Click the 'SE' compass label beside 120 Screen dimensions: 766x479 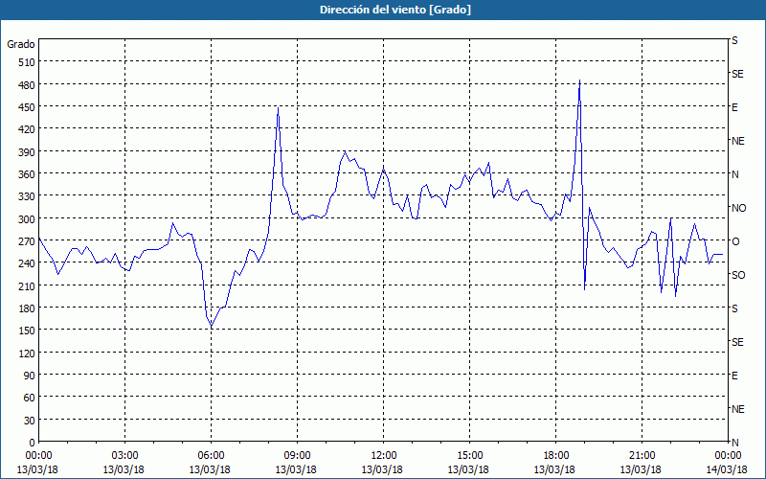pyautogui.click(x=737, y=342)
